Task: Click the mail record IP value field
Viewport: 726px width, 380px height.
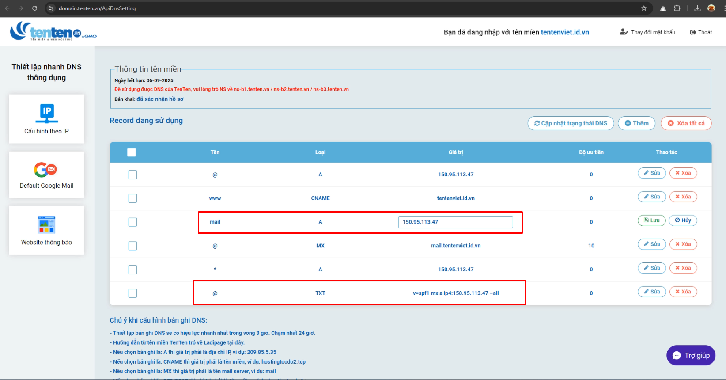Action: click(x=455, y=222)
